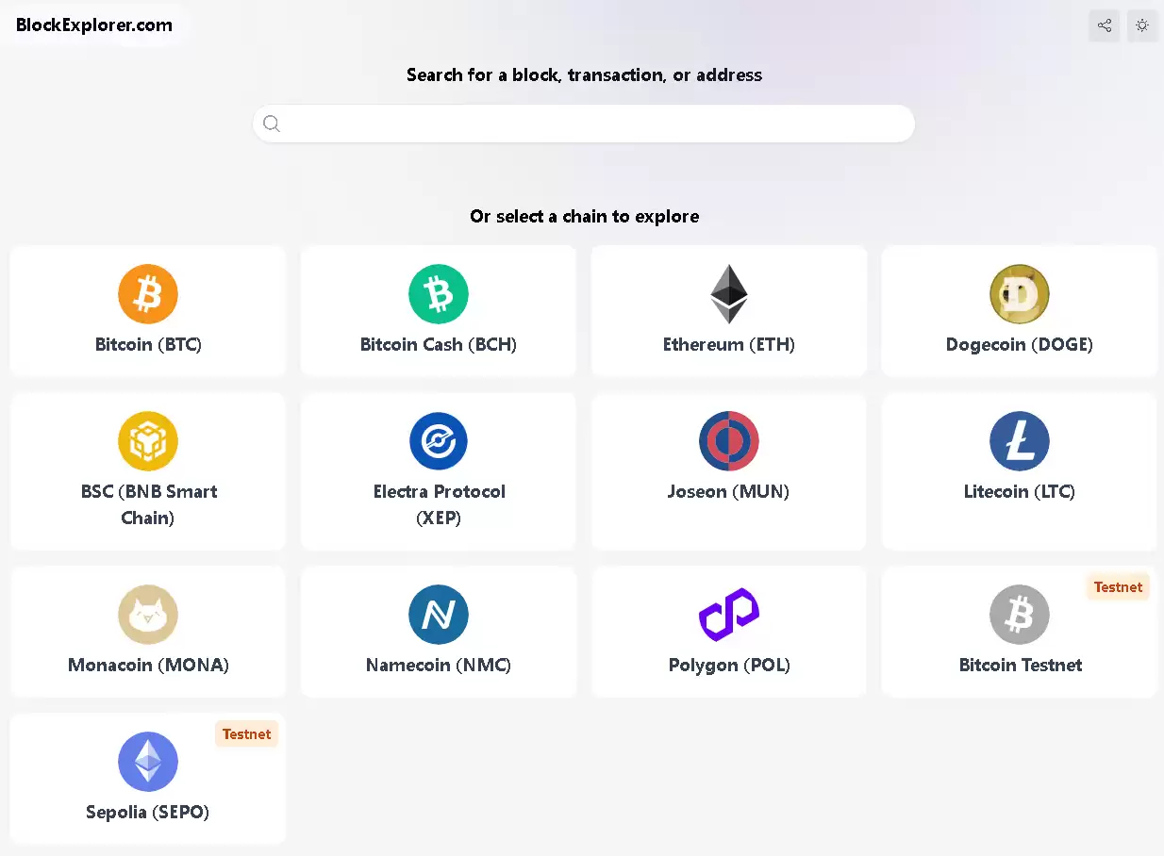Viewport: 1164px width, 856px height.
Task: Click the Sepolia Ethereum logo icon
Action: (x=148, y=762)
